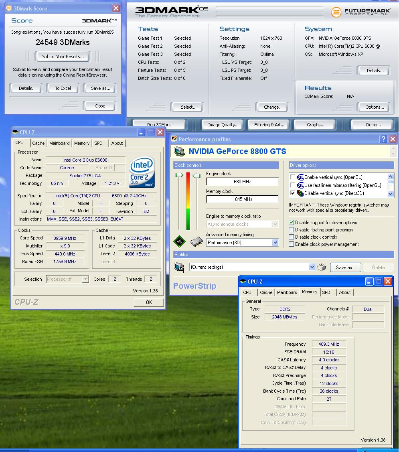
Task: Minimize the CPU-Z Memory window
Action: point(369,282)
